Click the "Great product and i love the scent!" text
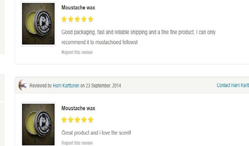 96,133
